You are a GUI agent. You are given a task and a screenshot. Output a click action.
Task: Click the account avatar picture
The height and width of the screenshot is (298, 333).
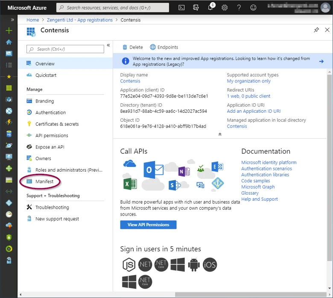tap(325, 8)
